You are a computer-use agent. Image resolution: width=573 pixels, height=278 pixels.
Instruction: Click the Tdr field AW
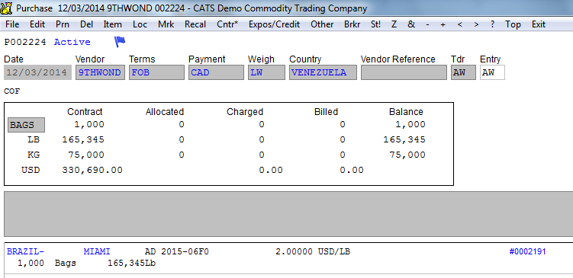(463, 72)
